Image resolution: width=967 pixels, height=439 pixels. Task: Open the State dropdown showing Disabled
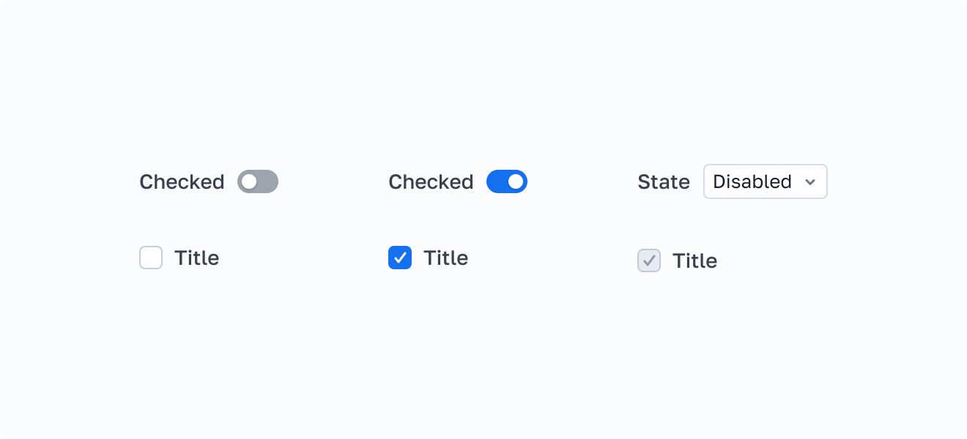pyautogui.click(x=765, y=181)
